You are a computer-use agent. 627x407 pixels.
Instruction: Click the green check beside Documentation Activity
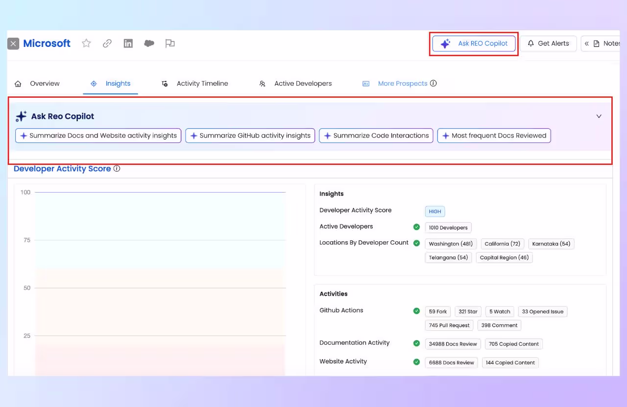click(416, 343)
